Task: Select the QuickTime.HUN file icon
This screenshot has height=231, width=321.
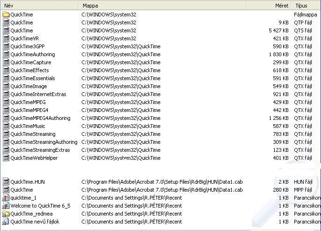Action: [6, 182]
